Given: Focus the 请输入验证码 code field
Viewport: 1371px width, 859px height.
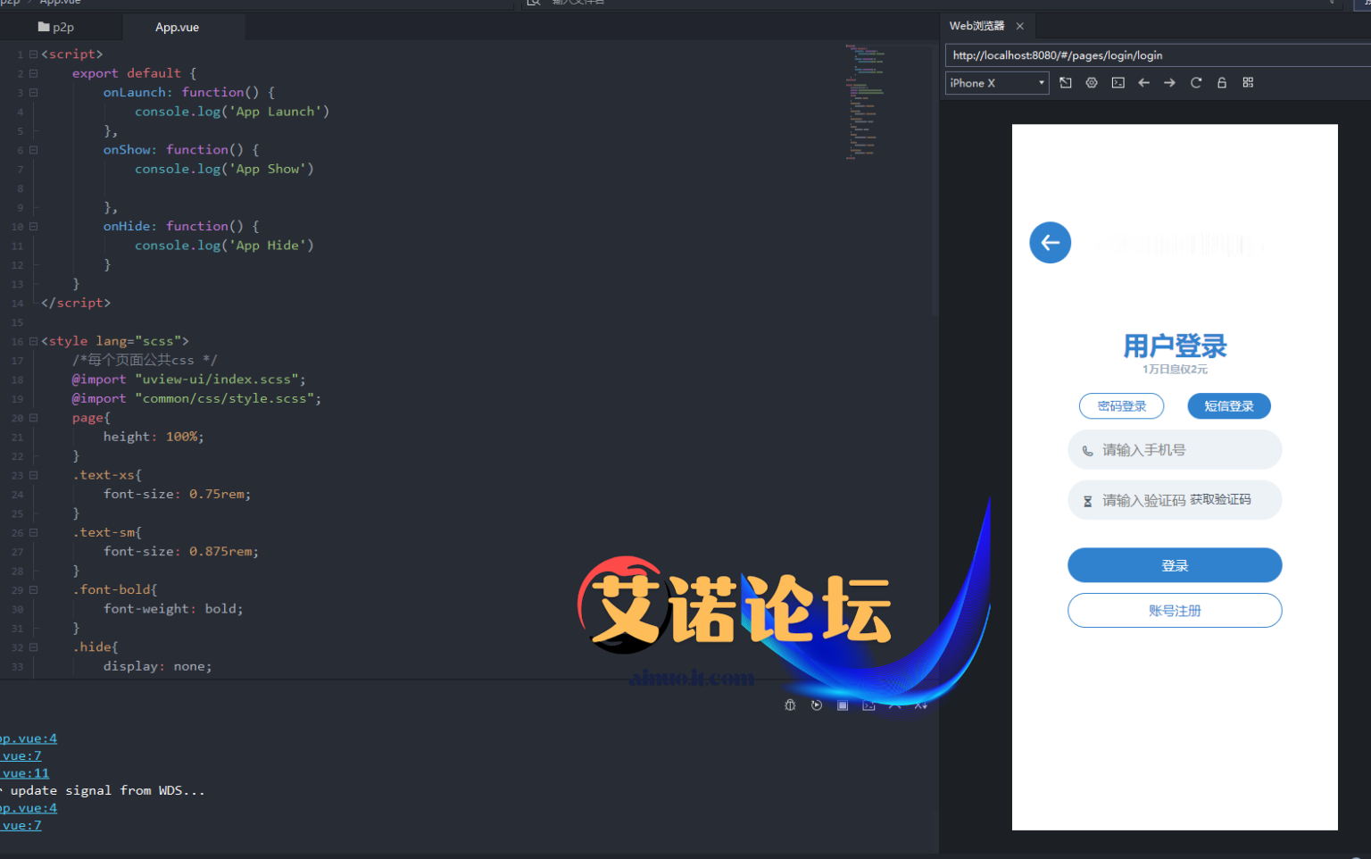Looking at the screenshot, I should click(1144, 501).
